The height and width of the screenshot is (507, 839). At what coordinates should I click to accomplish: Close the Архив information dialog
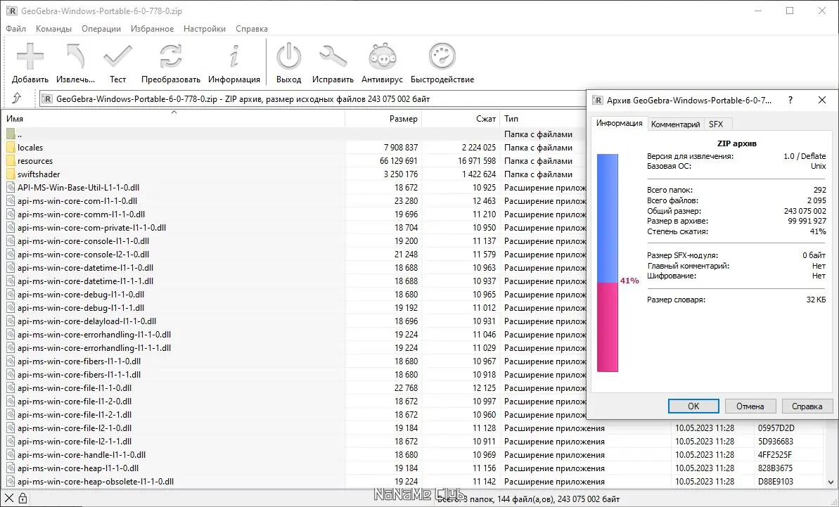click(822, 100)
